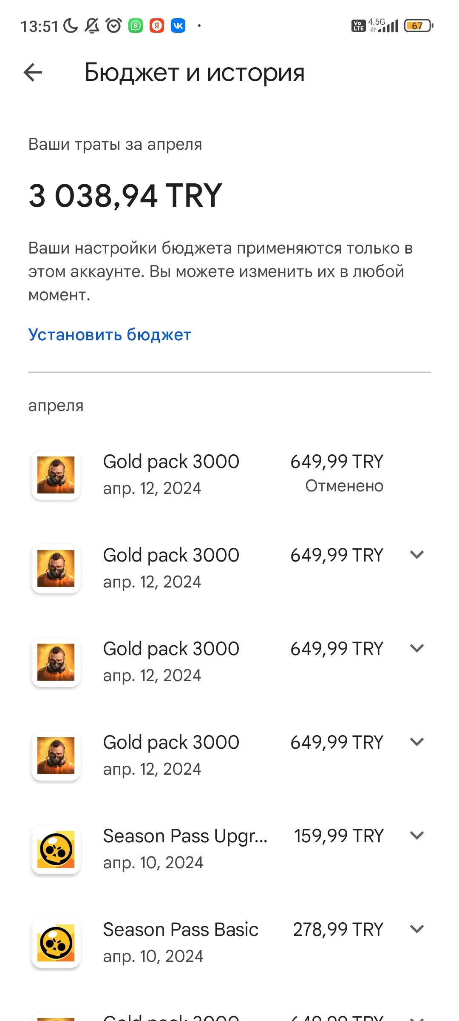Tap game icon of cancelled Gold pack purchase
This screenshot has width=459, height=1021.
tap(56, 475)
